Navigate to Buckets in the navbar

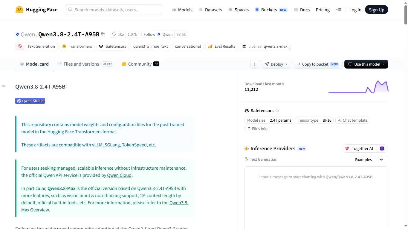(271, 10)
